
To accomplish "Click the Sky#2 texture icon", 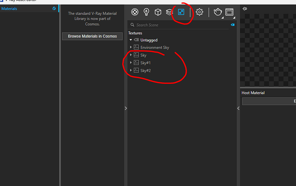I will [x=136, y=70].
